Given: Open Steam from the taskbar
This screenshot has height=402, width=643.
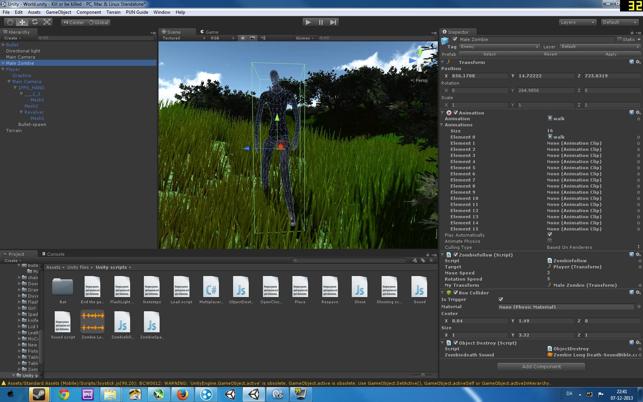Looking at the screenshot, I should [x=39, y=394].
